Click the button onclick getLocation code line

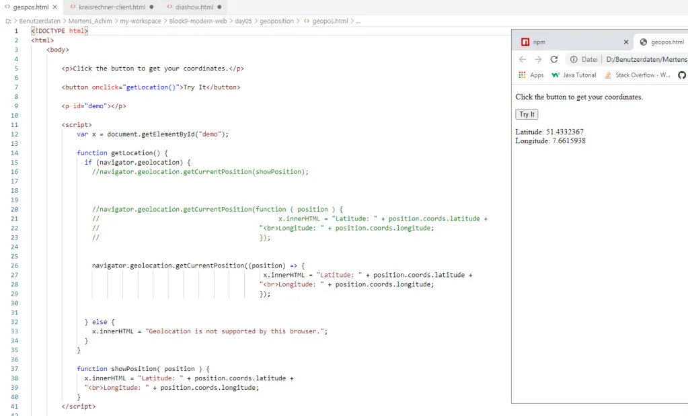click(x=151, y=87)
